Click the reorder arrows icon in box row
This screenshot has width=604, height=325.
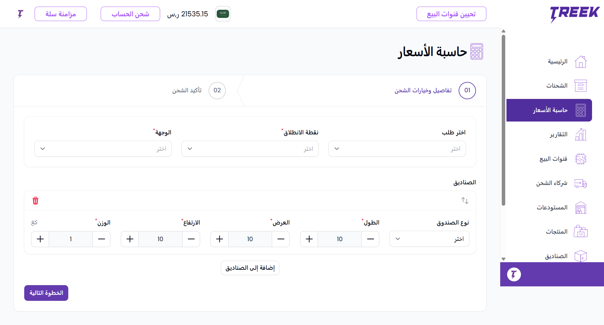point(465,201)
